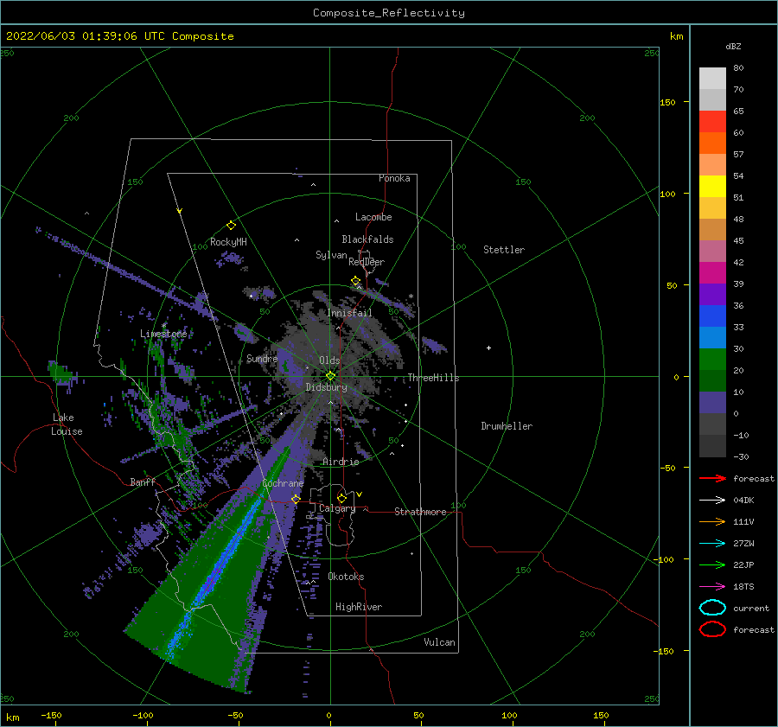
Task: Click the Ponoka city label
Action: [x=394, y=178]
